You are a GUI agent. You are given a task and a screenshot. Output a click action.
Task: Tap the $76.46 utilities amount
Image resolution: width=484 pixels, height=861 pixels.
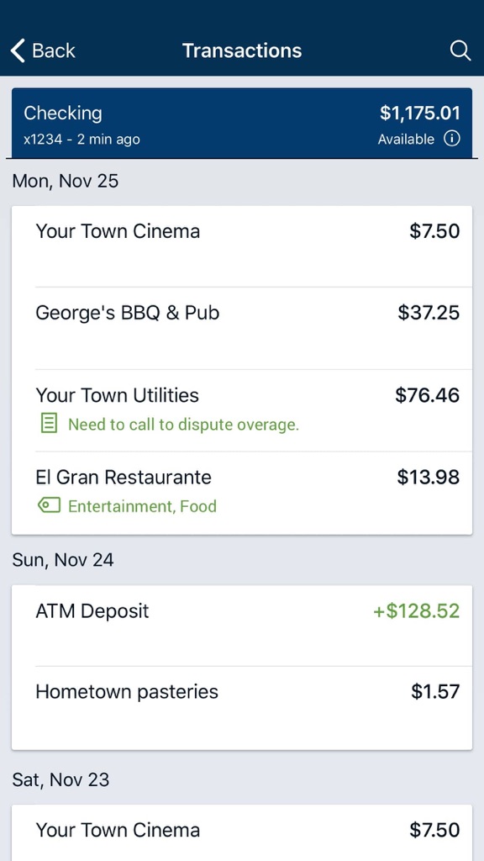(x=428, y=395)
